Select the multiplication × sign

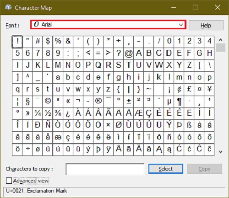(x=108, y=126)
